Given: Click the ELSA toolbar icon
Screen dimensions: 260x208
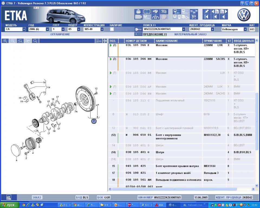Looking at the screenshot, I should 177,11.
